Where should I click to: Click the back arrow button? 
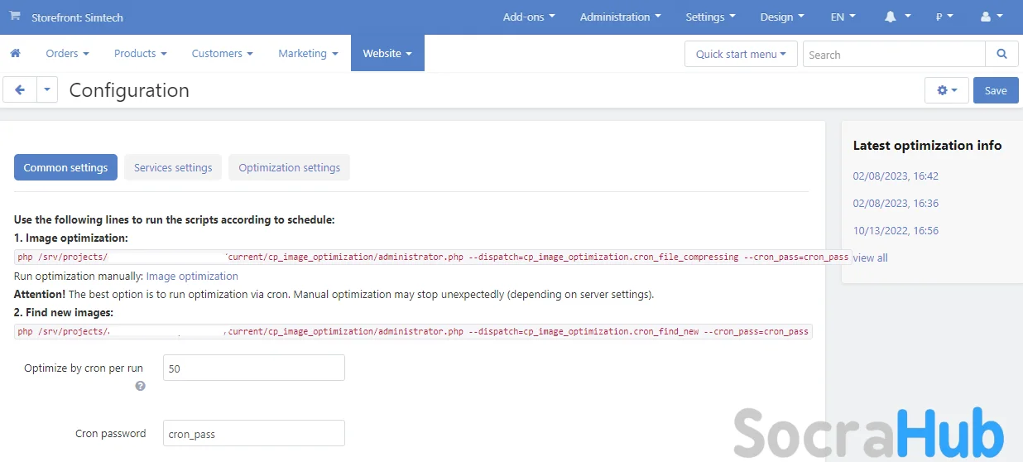(20, 90)
